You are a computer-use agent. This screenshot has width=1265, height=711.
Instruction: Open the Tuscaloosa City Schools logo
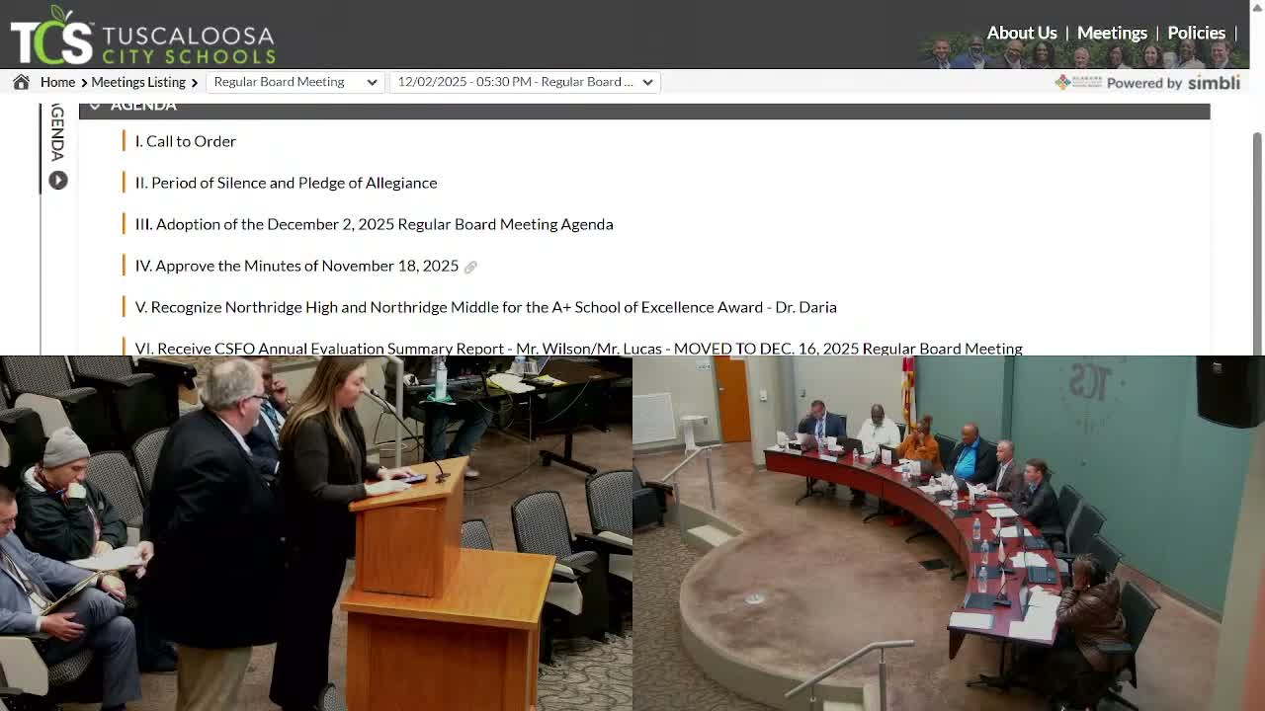pos(142,35)
